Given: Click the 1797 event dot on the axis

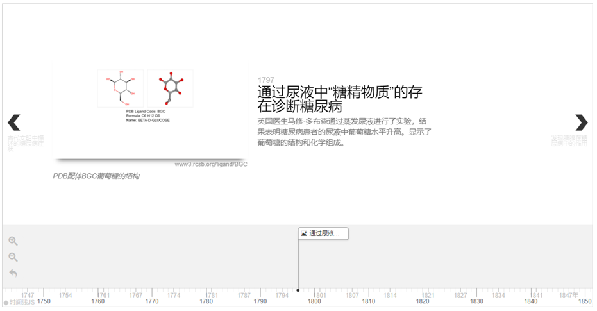Looking at the screenshot, I should (298, 290).
